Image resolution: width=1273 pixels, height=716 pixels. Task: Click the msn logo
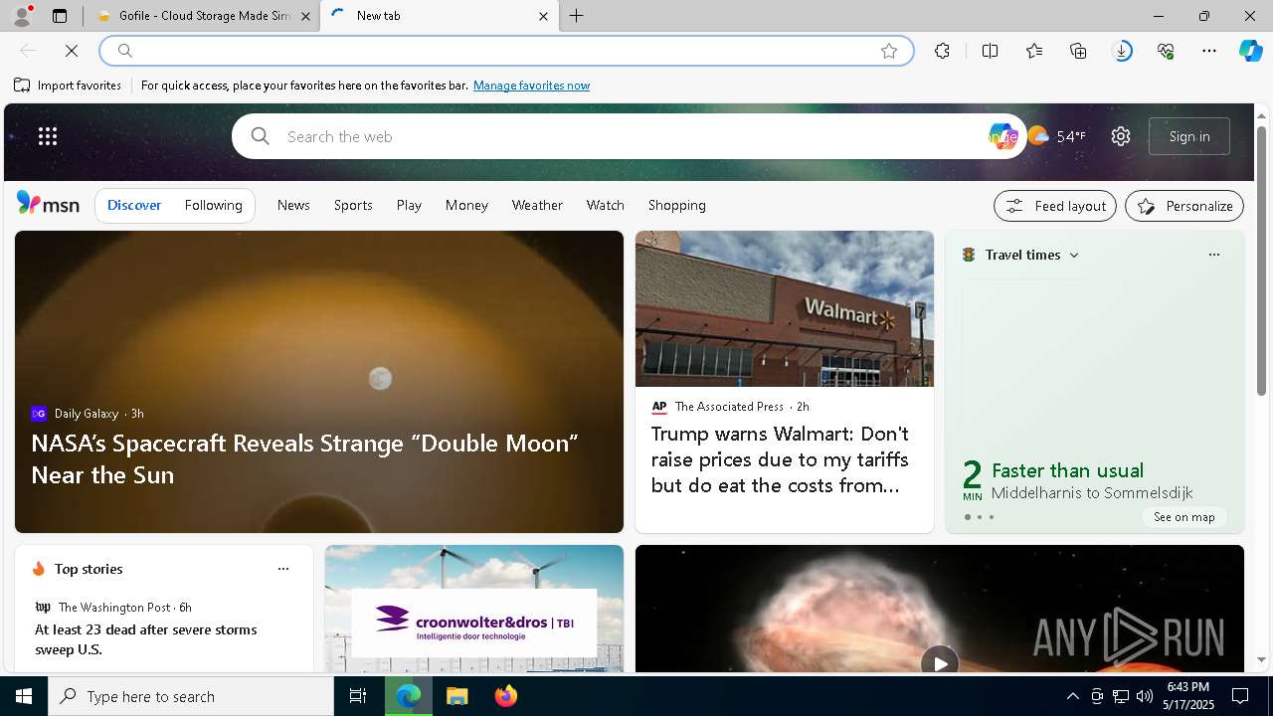(x=48, y=204)
